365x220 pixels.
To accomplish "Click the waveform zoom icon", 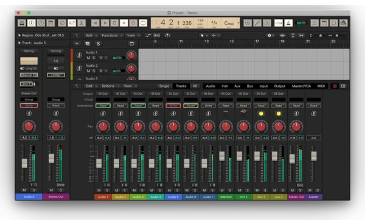I will (x=282, y=35).
